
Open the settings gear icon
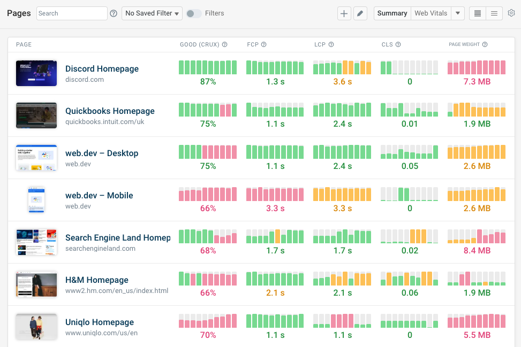(511, 13)
